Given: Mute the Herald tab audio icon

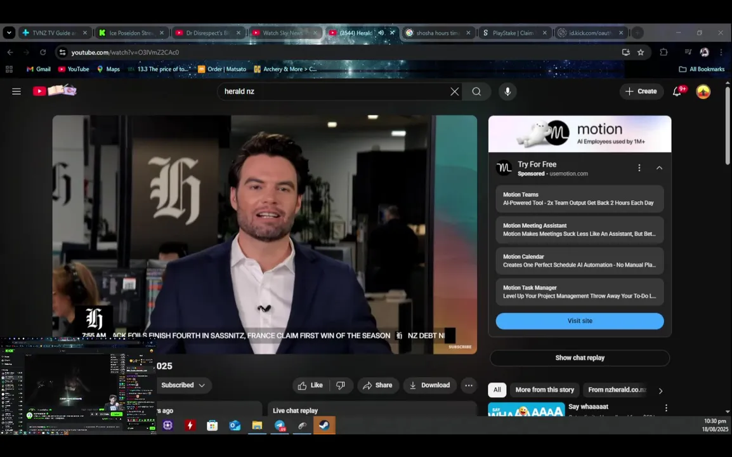Looking at the screenshot, I should click(381, 33).
